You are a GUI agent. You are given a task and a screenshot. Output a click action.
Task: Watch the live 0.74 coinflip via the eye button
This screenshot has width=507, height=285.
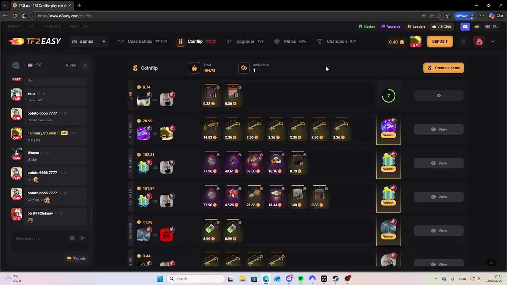439,95
